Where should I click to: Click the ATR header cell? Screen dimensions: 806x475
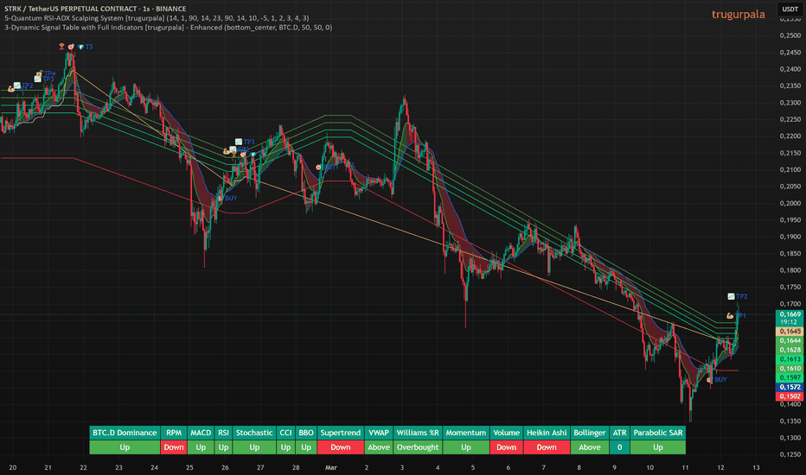click(619, 433)
